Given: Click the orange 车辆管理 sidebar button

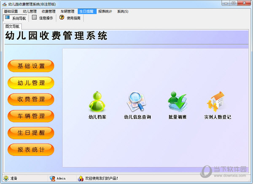Looking at the screenshot, I should [31, 116].
